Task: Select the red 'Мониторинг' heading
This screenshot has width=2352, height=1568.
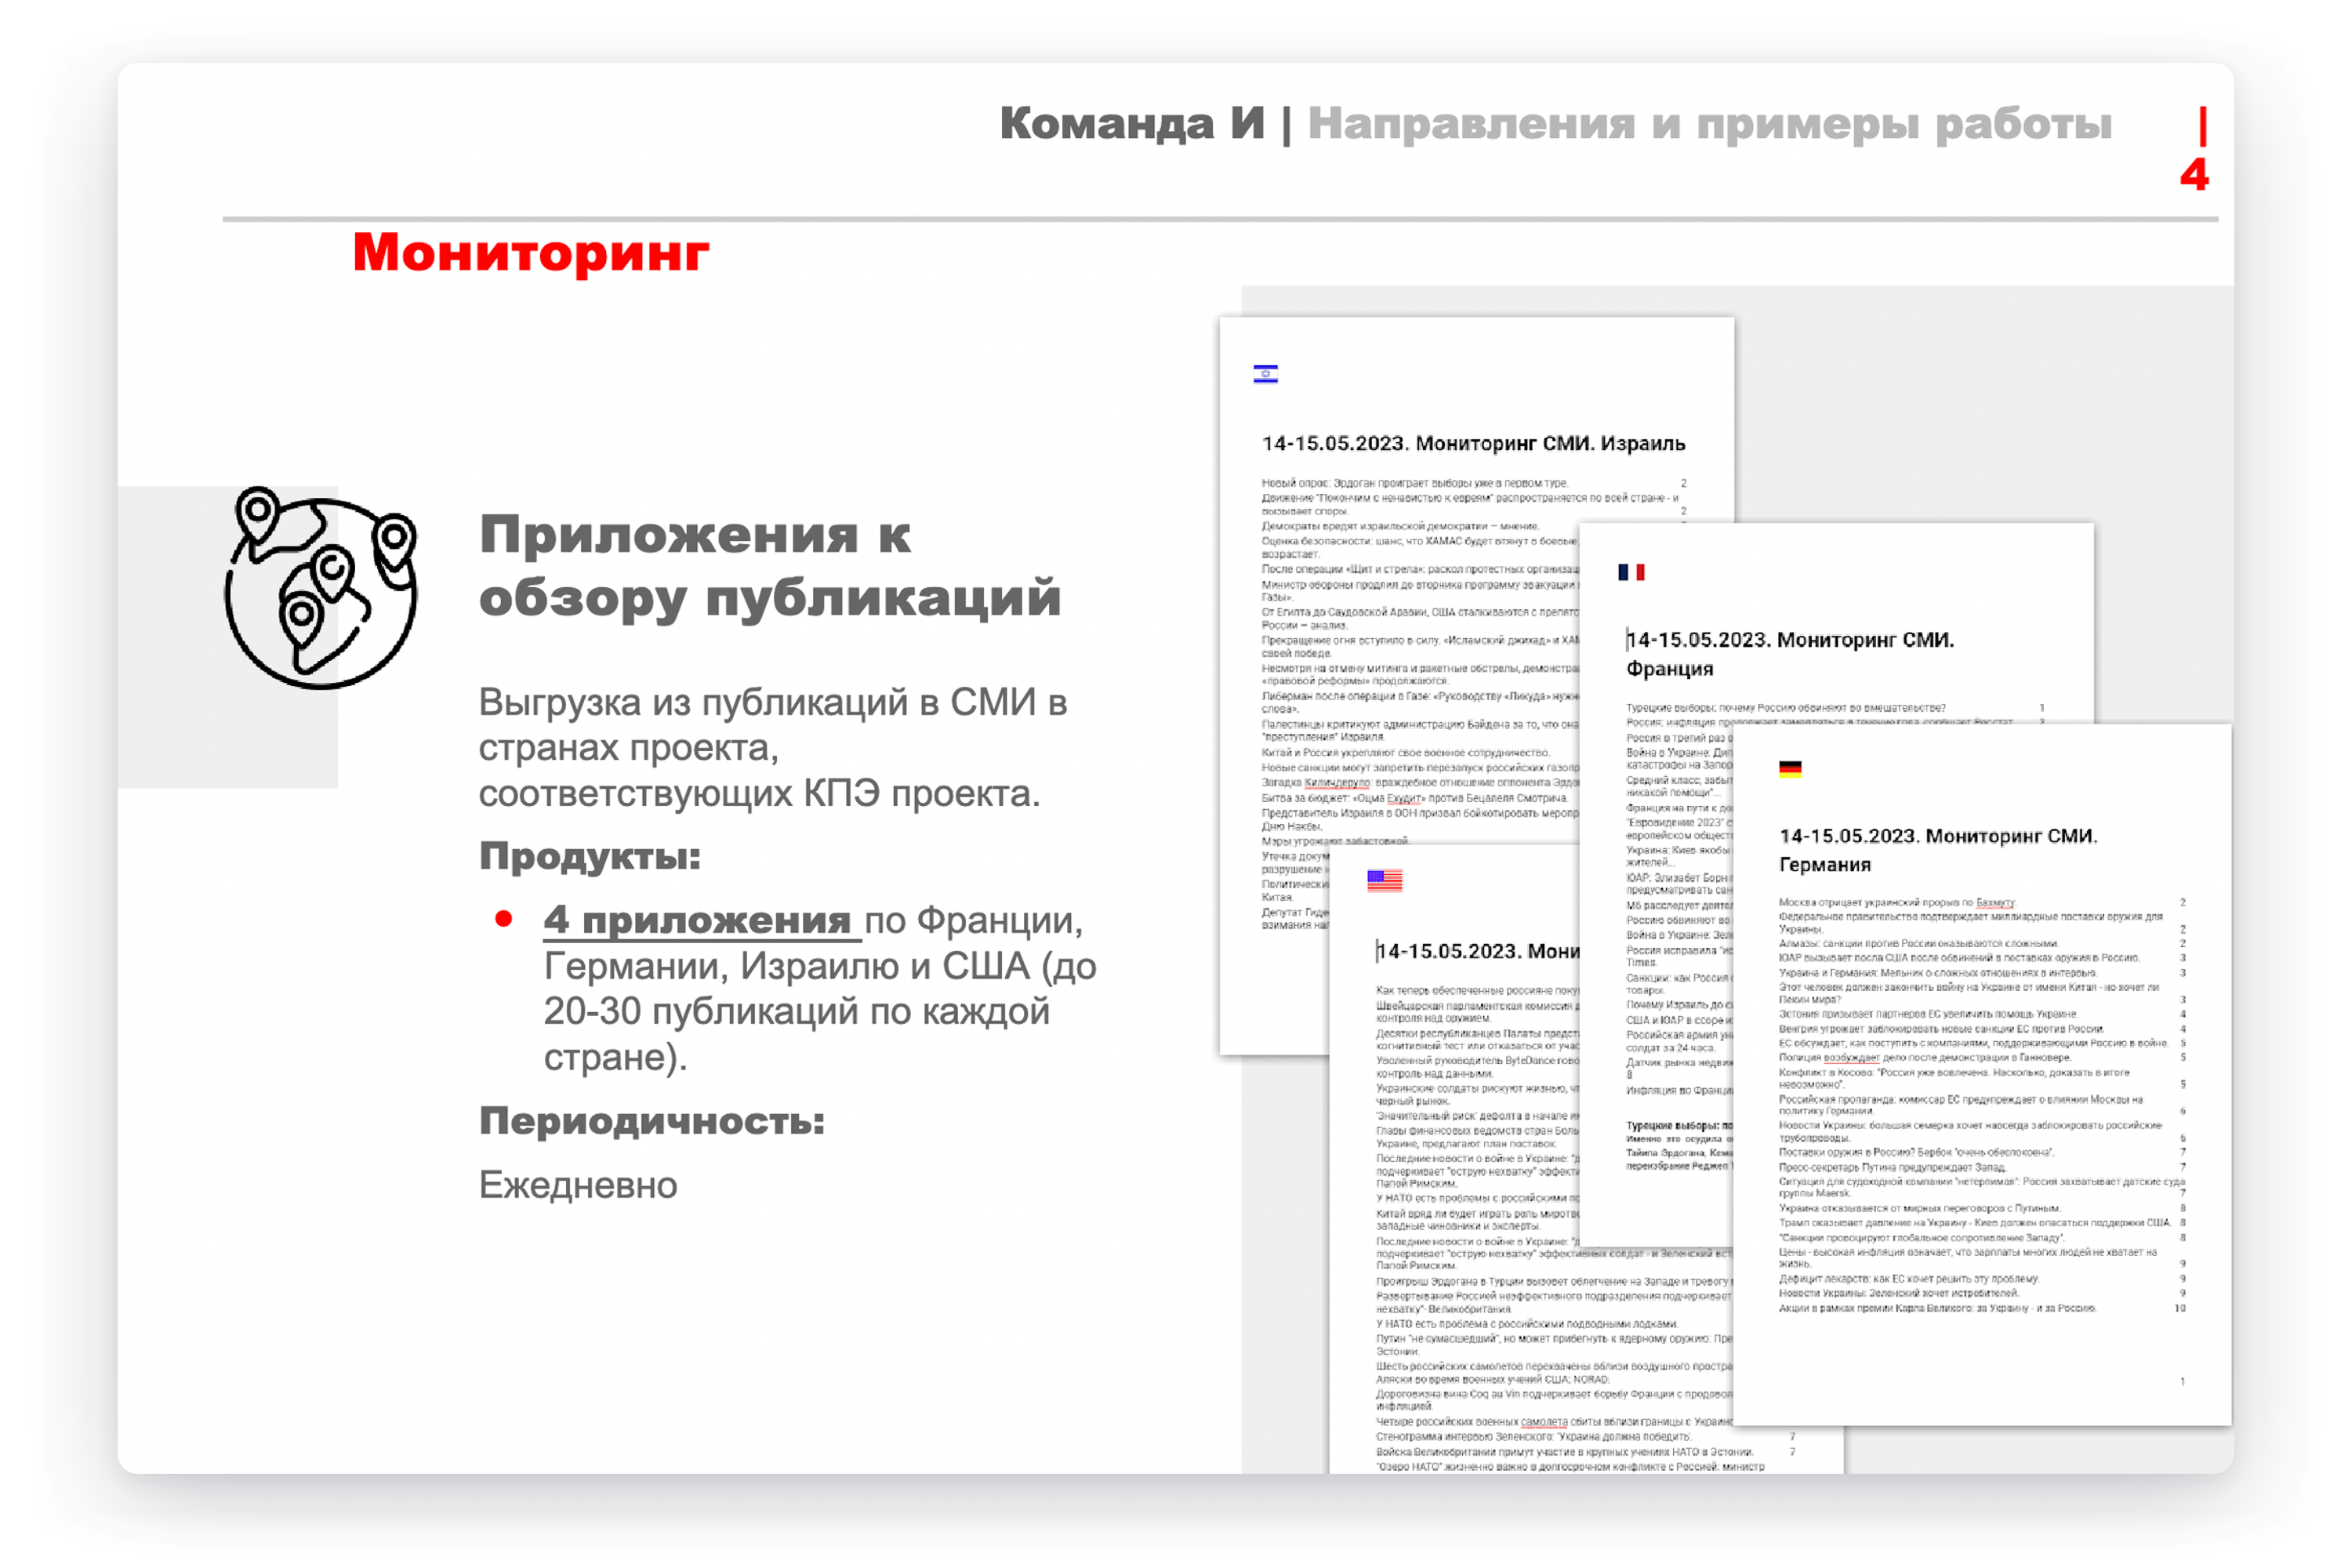Action: 531,252
